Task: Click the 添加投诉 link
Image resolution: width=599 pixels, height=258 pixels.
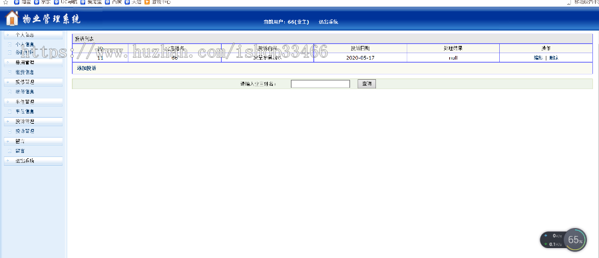Action: click(87, 68)
